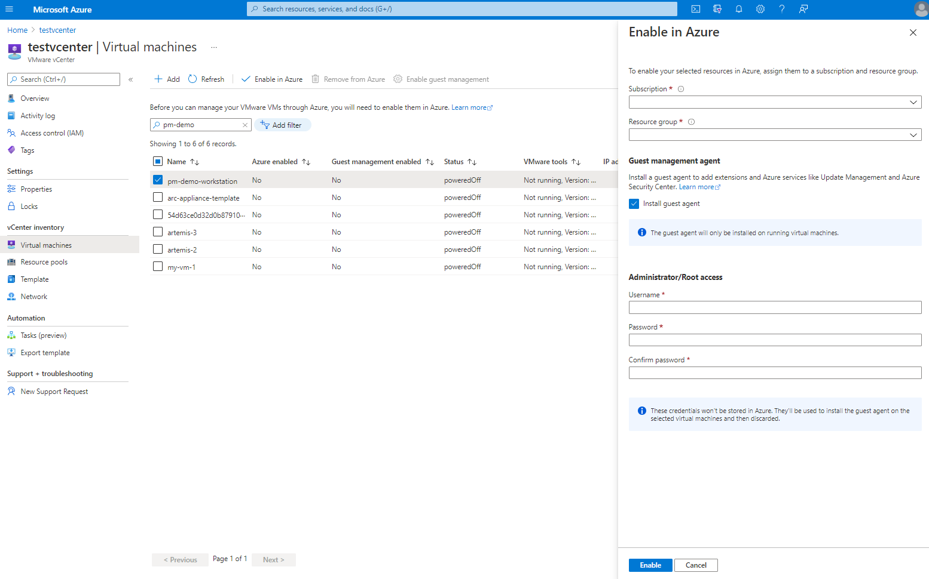Open the hamburger portal menu

[x=9, y=9]
